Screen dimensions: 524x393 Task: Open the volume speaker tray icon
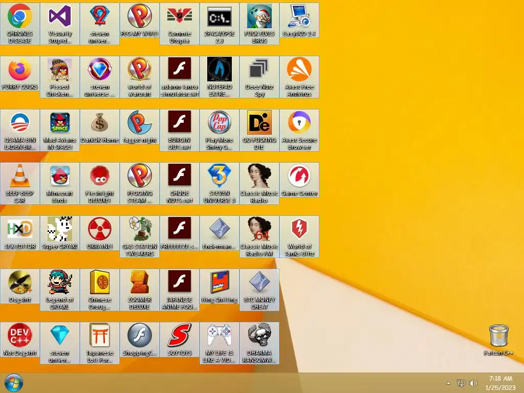pos(473,383)
